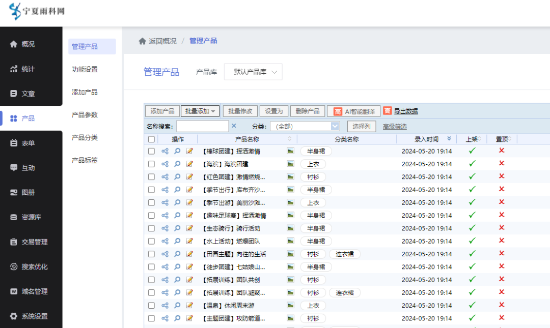The image size is (550, 328).
Task: Click image thumbnail icon in 【趣味足球赛】 row
Action: 290,215
